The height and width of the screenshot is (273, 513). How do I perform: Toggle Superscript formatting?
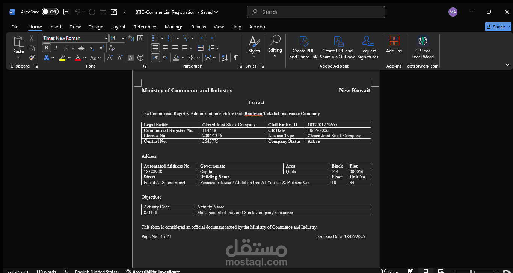(x=101, y=48)
